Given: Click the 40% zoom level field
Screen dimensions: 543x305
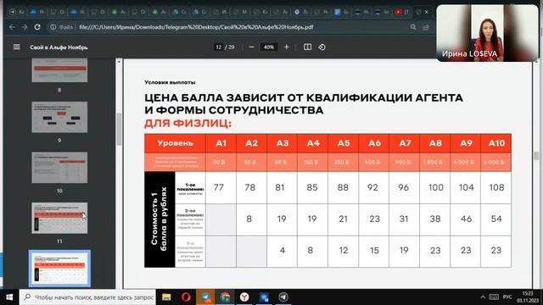Looking at the screenshot, I should [x=269, y=47].
